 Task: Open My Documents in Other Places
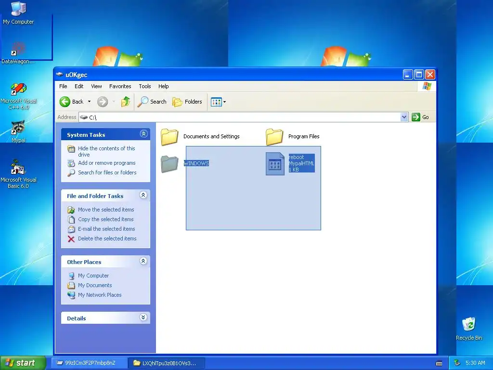[x=95, y=285]
